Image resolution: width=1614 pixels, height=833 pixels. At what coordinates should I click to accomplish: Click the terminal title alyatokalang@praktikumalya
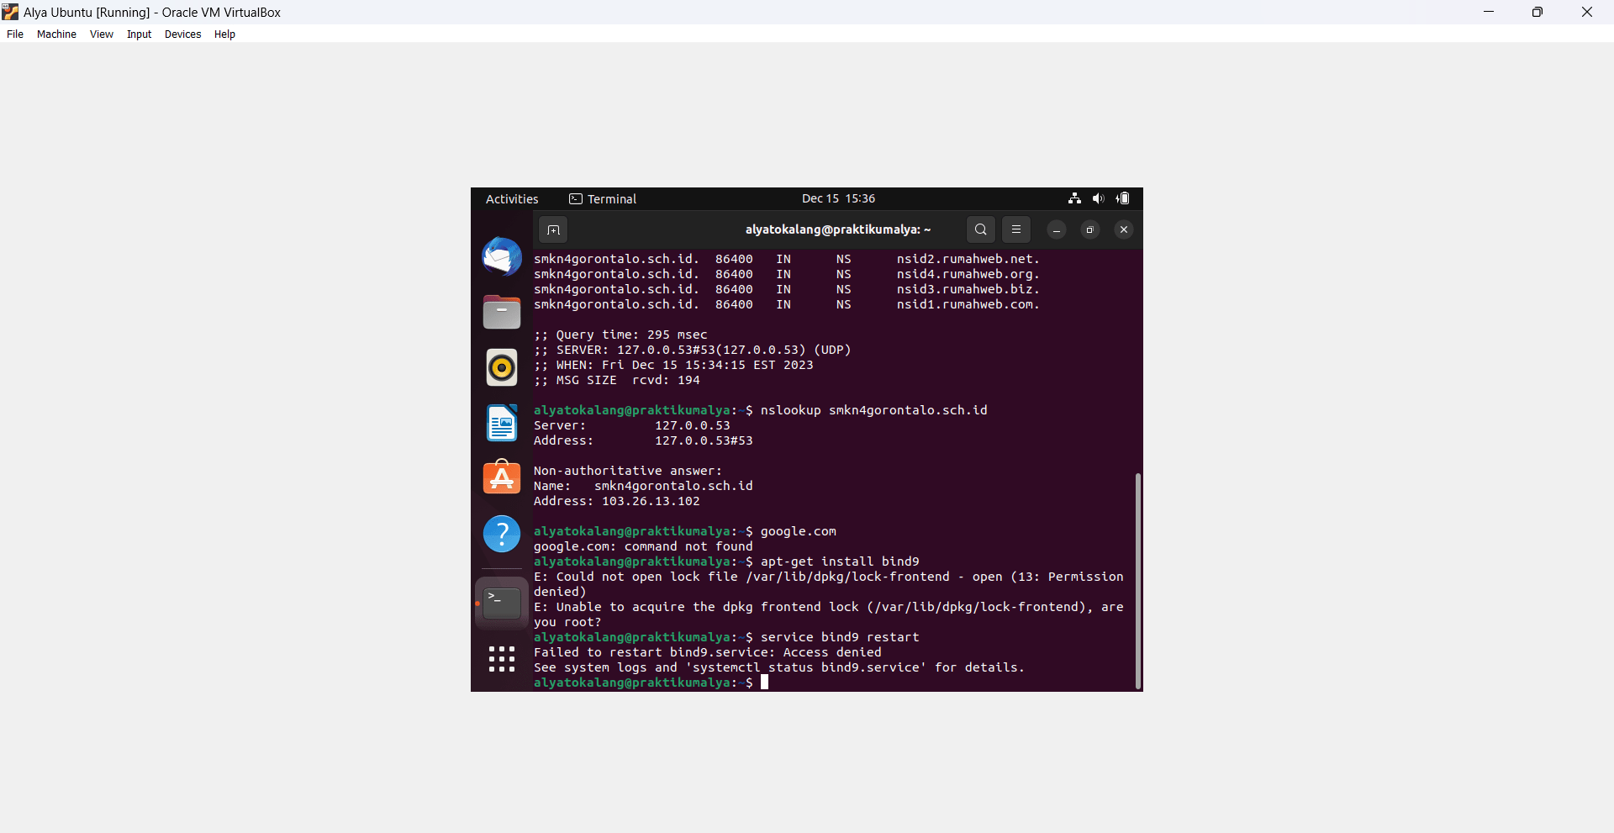point(838,229)
